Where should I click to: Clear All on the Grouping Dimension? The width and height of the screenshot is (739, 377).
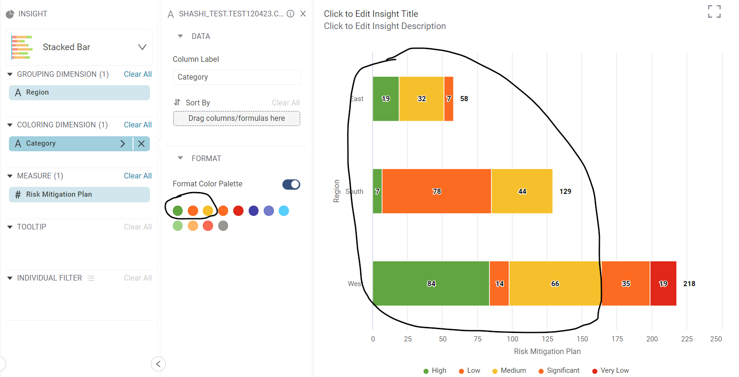coord(137,74)
